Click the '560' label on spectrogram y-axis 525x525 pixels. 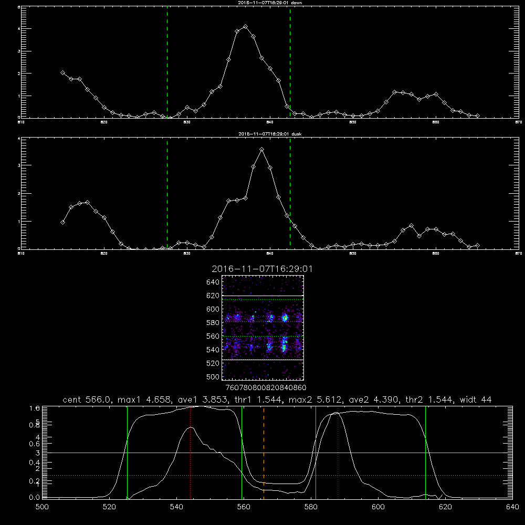click(213, 336)
